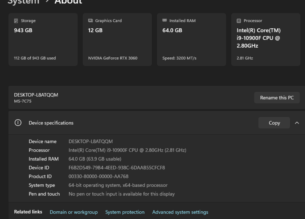
Task: Click '64.0 GB (63.9 GB usable)' value
Action: (x=95, y=159)
